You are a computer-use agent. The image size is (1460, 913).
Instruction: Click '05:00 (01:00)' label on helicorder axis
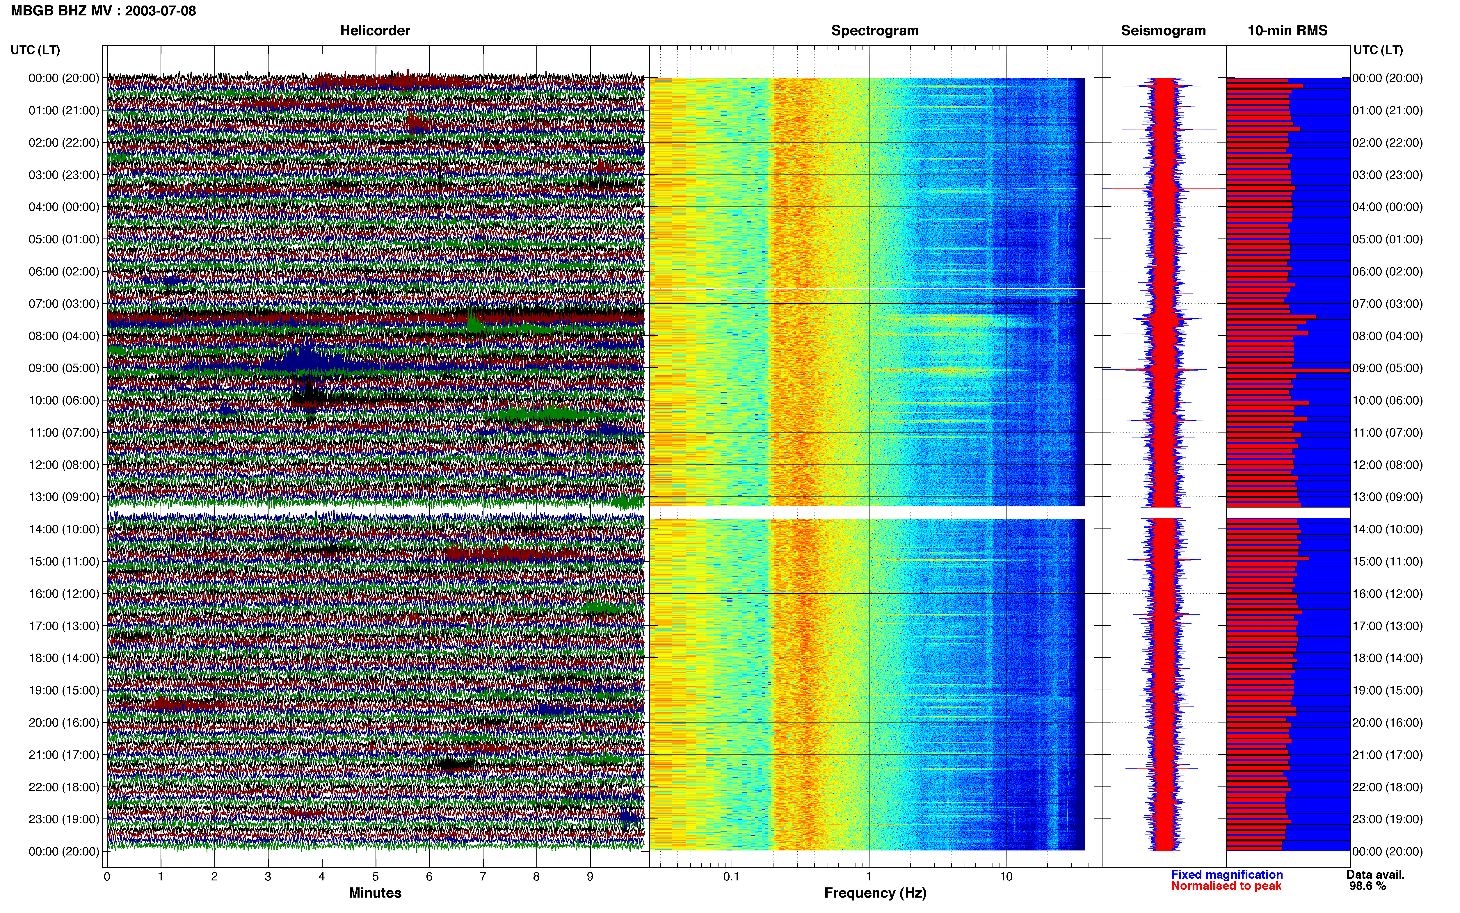click(x=64, y=239)
